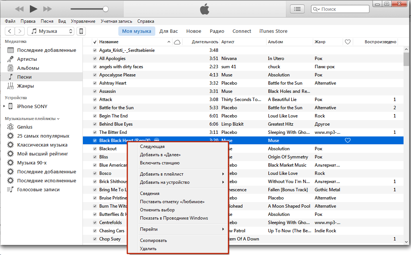Open the Голосовые записи playlist

click(41, 189)
